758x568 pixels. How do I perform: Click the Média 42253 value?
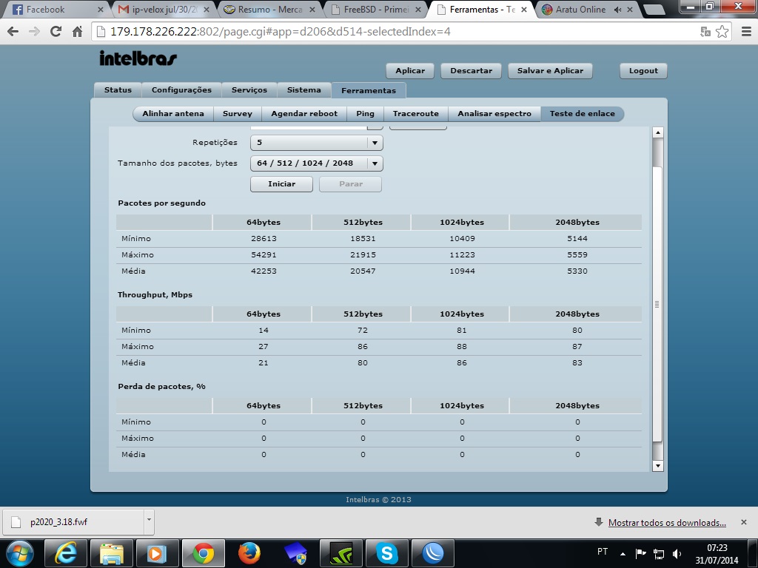(264, 271)
